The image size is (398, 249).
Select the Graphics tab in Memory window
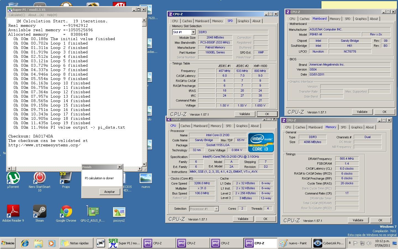pos(357,127)
